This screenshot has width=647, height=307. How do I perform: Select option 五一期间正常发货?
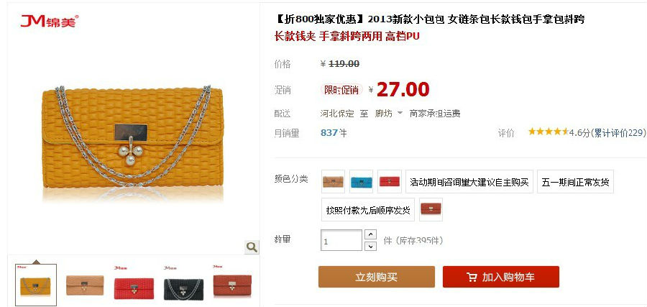pyautogui.click(x=575, y=182)
